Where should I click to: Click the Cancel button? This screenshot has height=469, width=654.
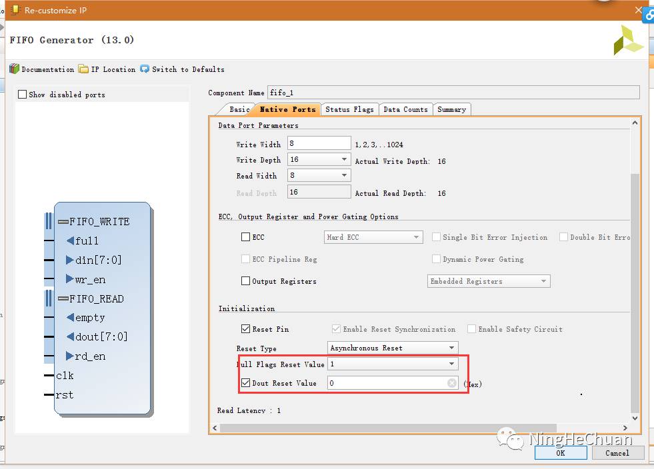coord(617,453)
